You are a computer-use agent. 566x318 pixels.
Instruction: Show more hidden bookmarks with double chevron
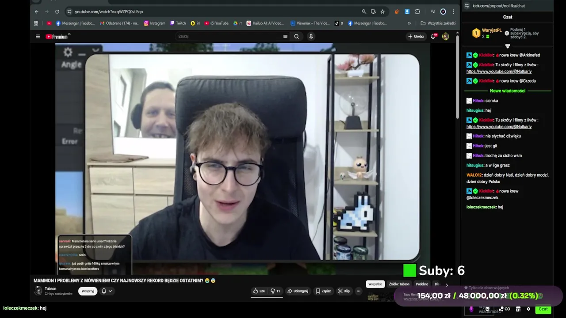click(409, 23)
